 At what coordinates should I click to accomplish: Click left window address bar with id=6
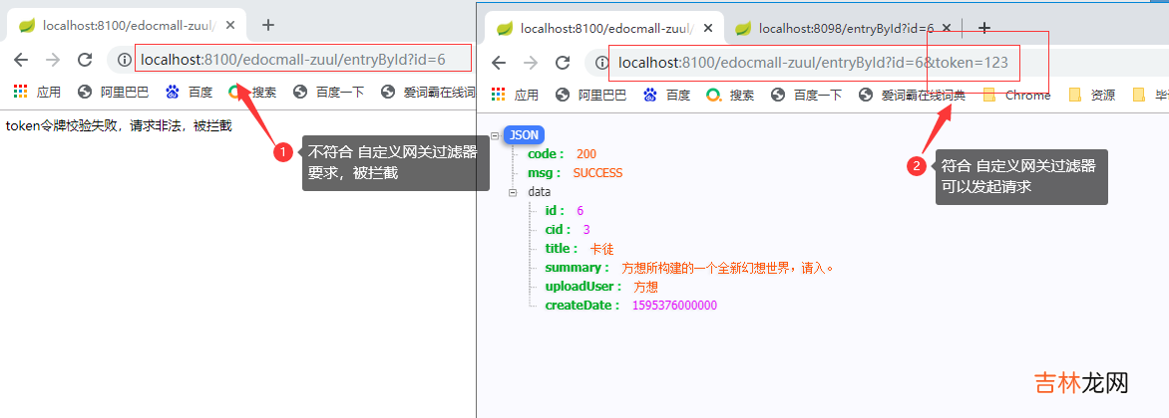[x=299, y=60]
